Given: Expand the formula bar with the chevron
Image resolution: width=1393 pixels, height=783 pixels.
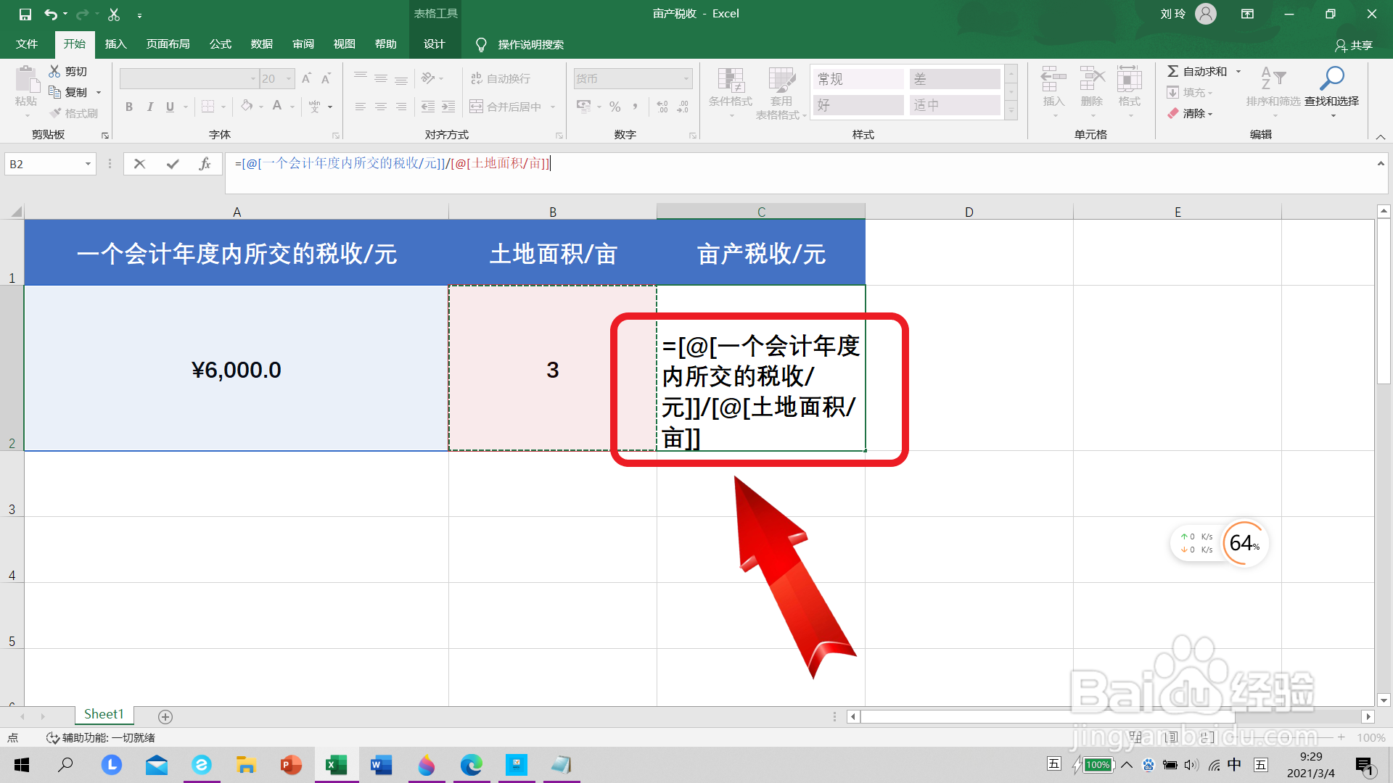Looking at the screenshot, I should (1380, 164).
